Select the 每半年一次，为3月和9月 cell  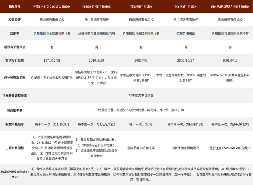tap(52, 124)
